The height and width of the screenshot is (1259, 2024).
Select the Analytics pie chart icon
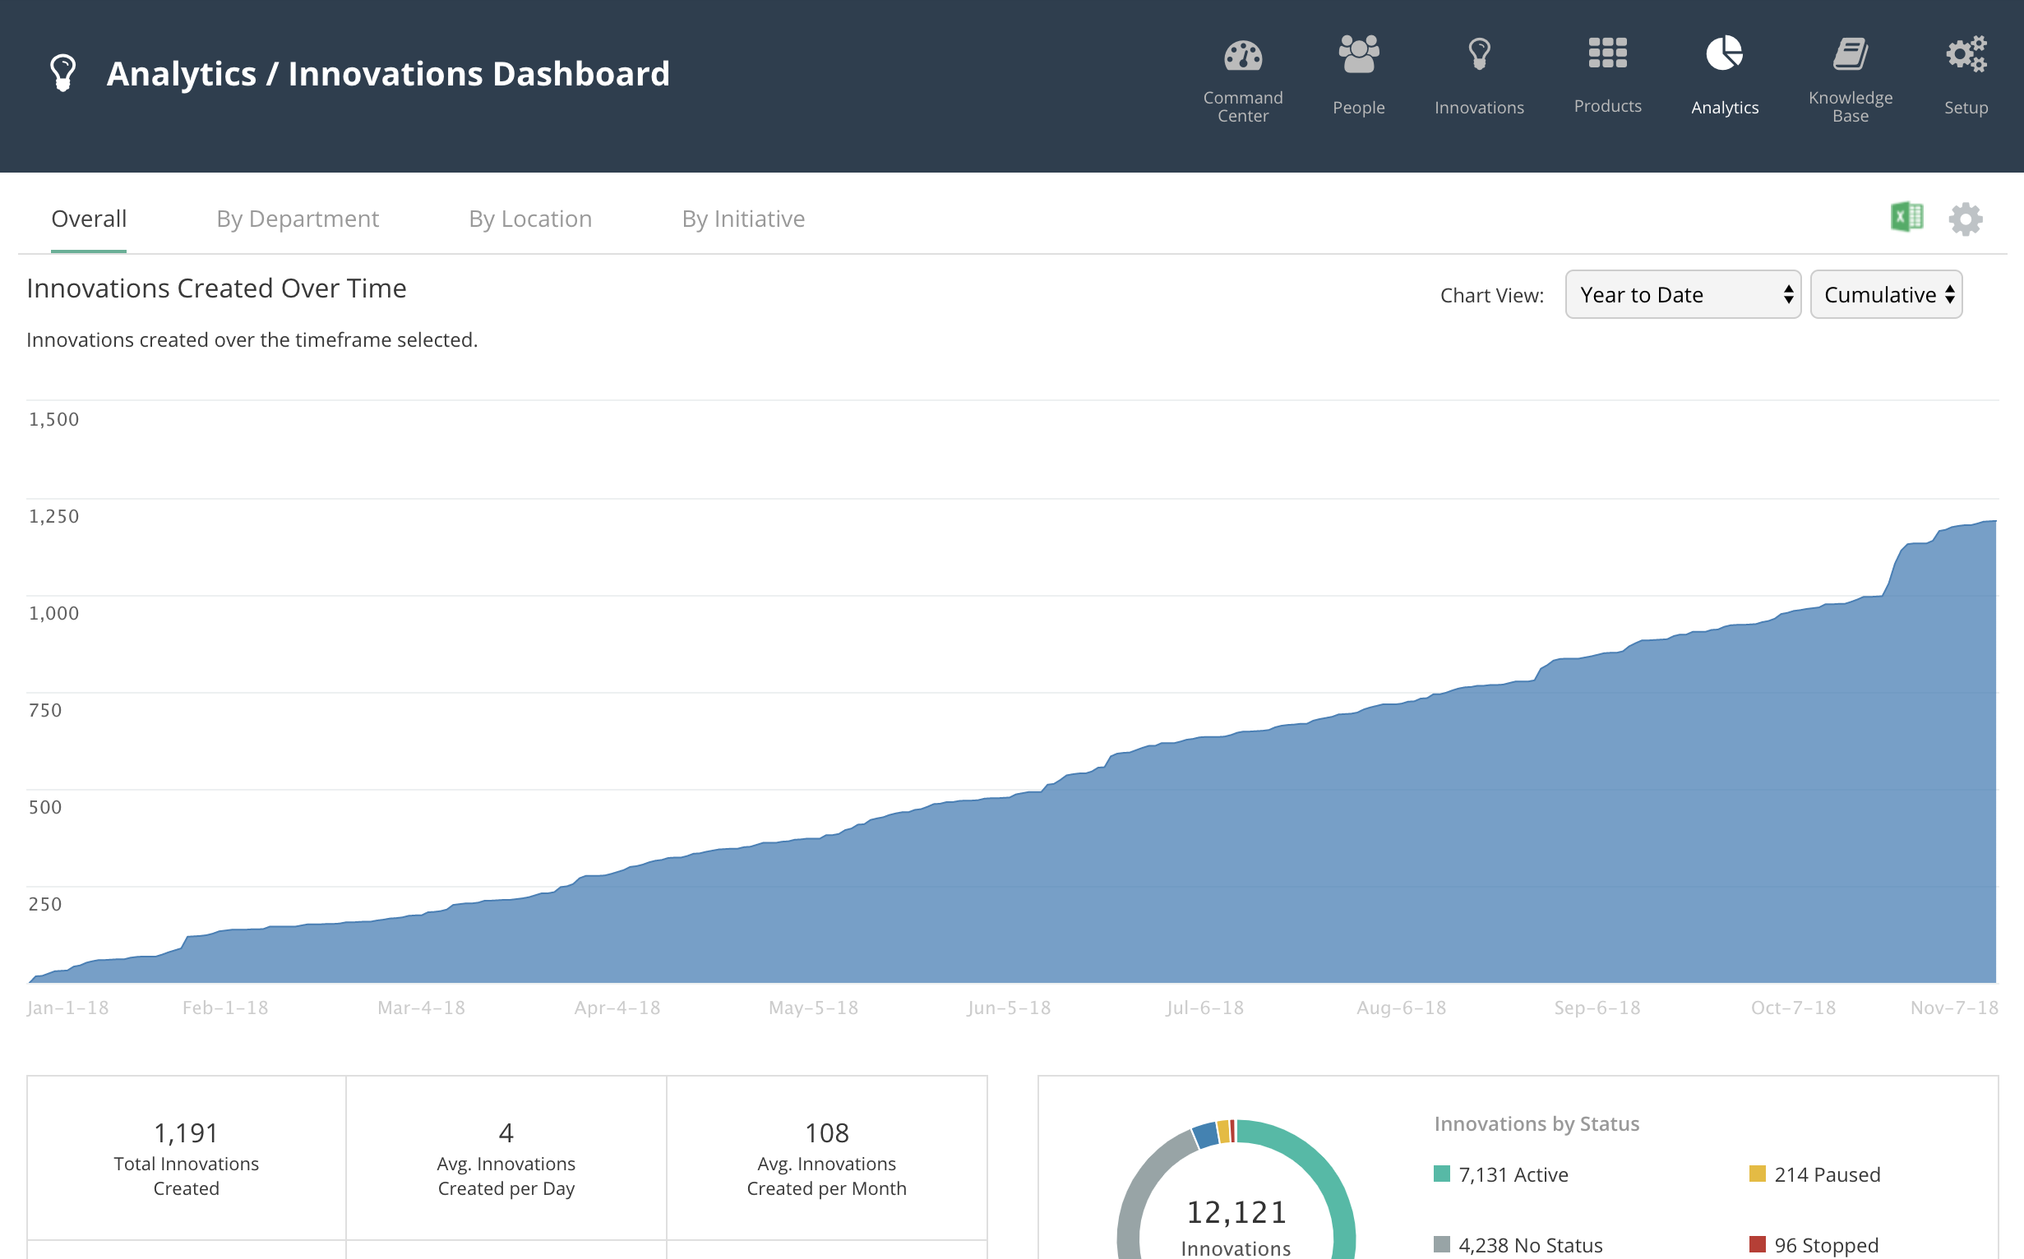1724,54
